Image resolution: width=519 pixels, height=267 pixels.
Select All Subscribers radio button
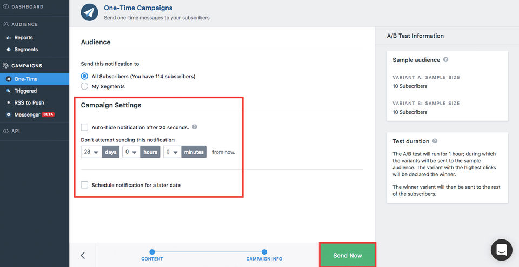pos(84,77)
